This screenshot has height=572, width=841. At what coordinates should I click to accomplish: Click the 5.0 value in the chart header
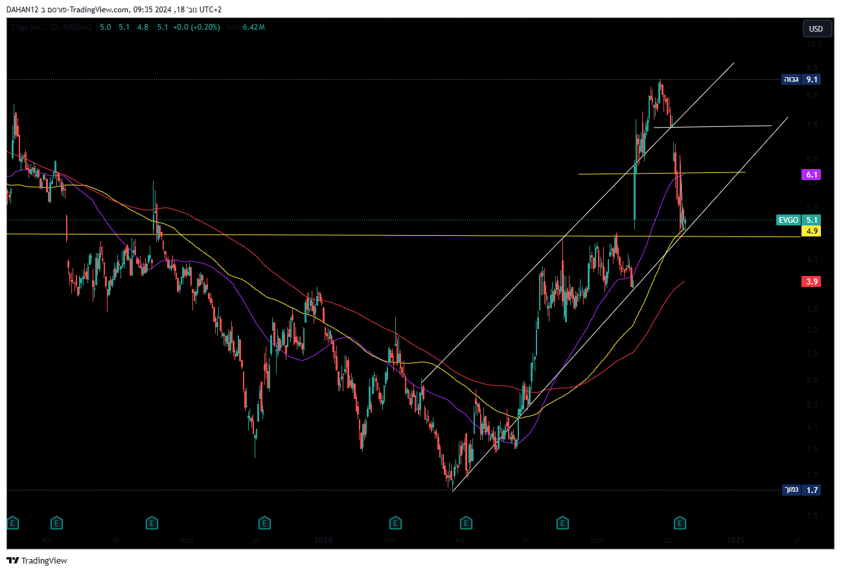click(x=106, y=27)
